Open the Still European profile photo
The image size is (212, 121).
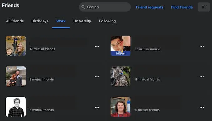pos(120,46)
